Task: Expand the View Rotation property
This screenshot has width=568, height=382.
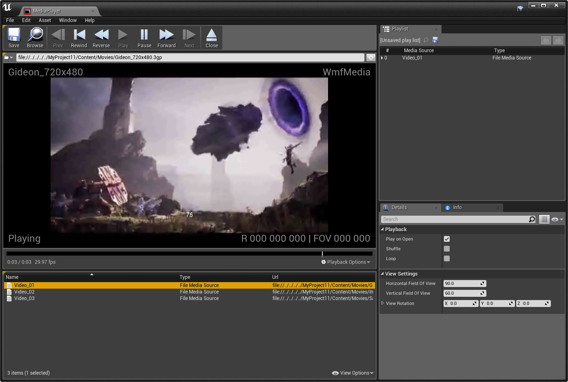Action: [383, 303]
